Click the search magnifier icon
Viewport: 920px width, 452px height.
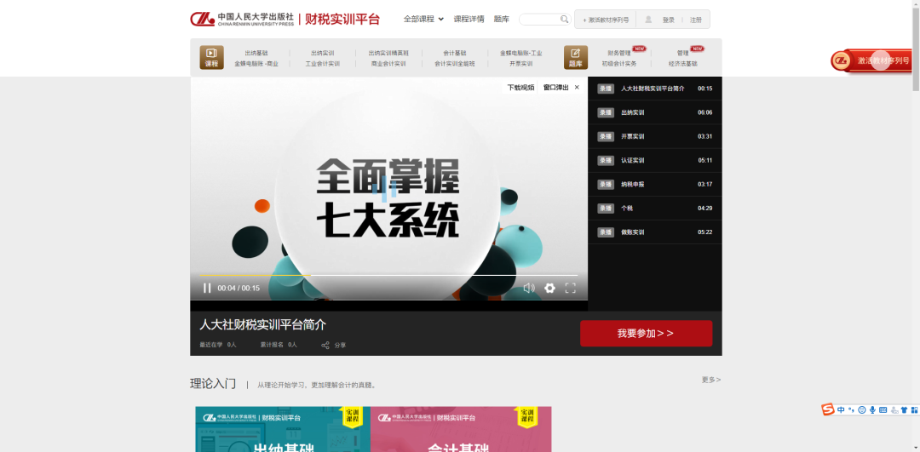pyautogui.click(x=565, y=20)
